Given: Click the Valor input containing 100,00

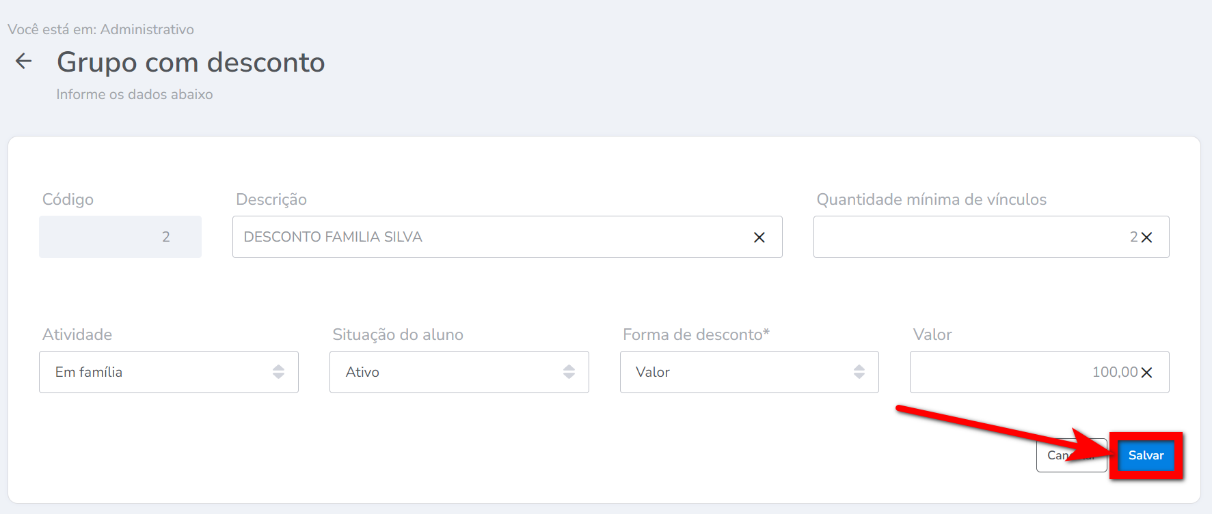Looking at the screenshot, I should (1025, 372).
